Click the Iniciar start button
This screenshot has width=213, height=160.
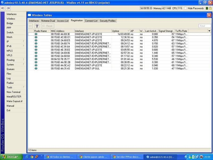coord(11,157)
